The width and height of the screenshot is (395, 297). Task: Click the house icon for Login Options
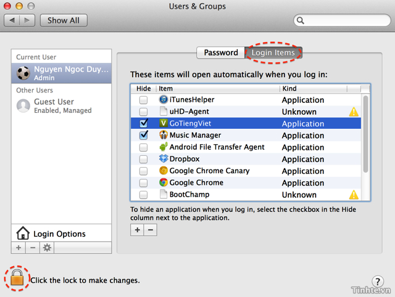point(23,233)
